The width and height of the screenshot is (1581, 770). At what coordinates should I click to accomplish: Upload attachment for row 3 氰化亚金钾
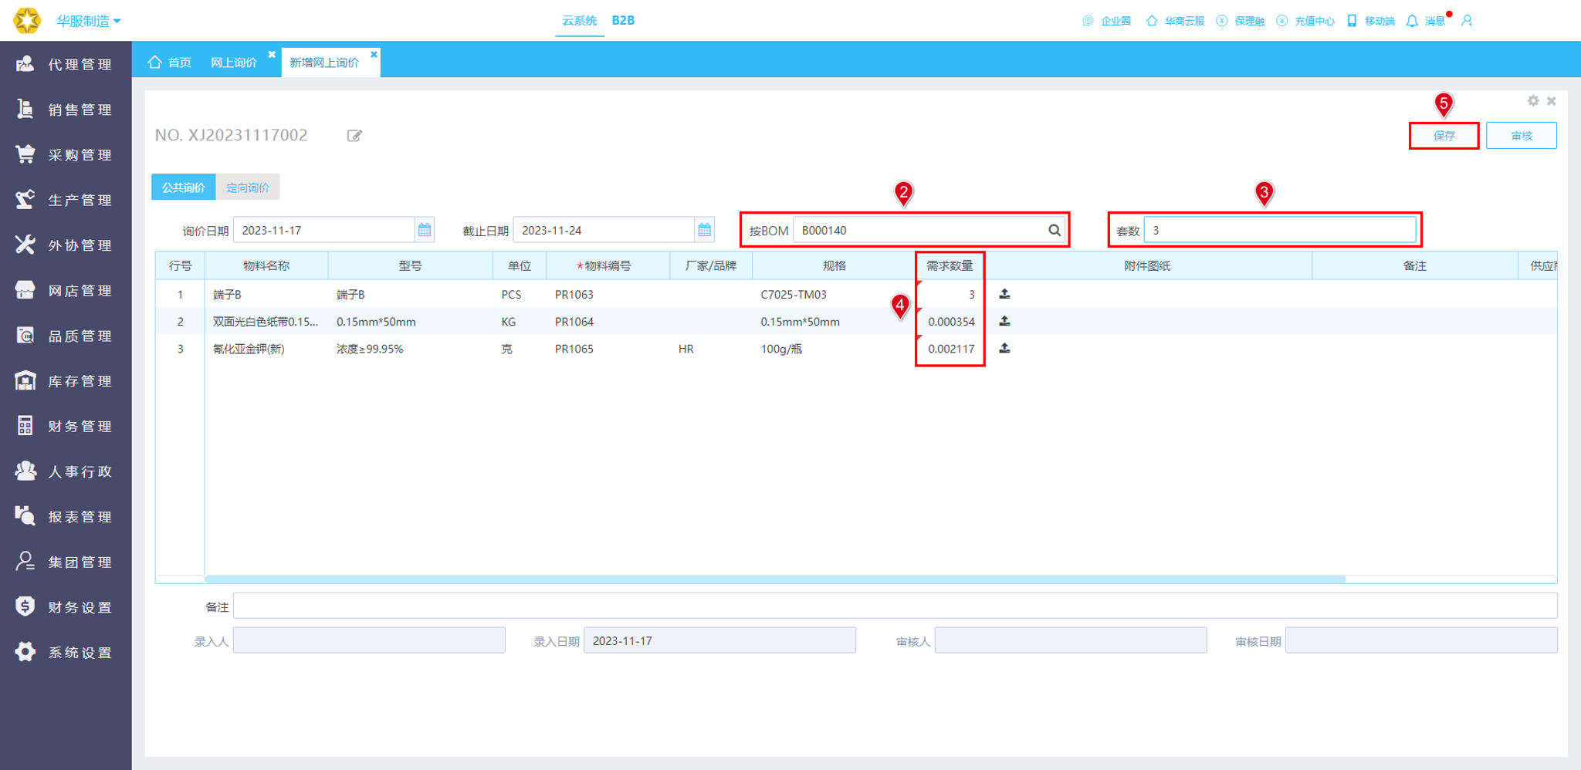click(x=1004, y=349)
